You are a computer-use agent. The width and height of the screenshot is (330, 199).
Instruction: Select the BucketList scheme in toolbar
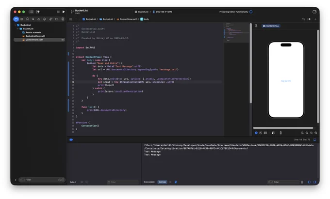click(x=142, y=12)
